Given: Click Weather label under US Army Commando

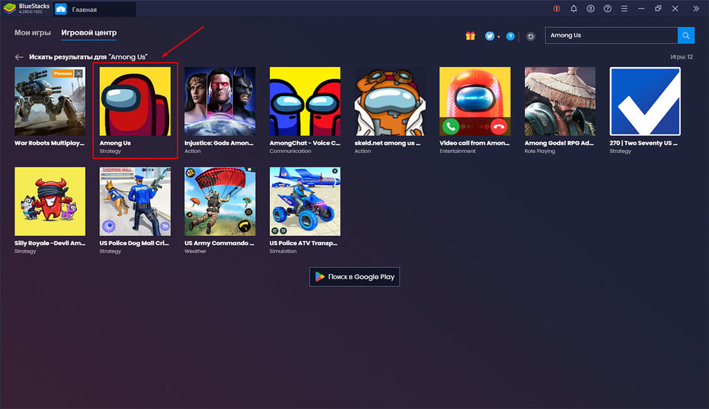Looking at the screenshot, I should [x=195, y=251].
